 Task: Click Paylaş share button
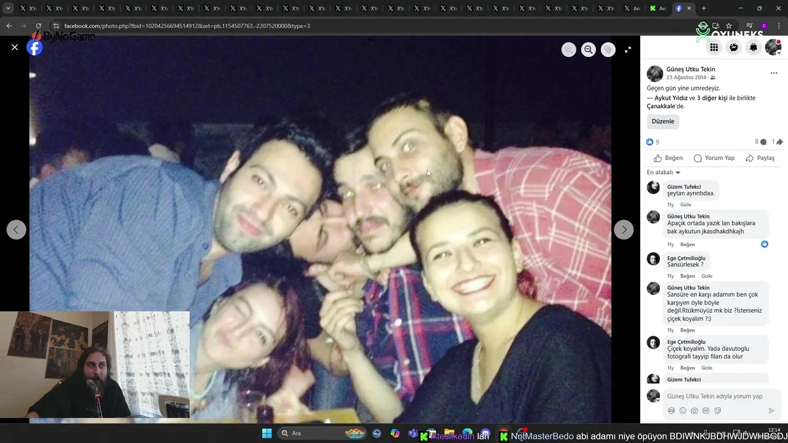click(x=760, y=158)
